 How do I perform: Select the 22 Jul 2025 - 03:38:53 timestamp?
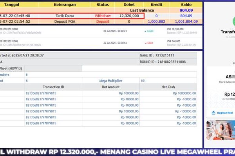click(x=115, y=43)
